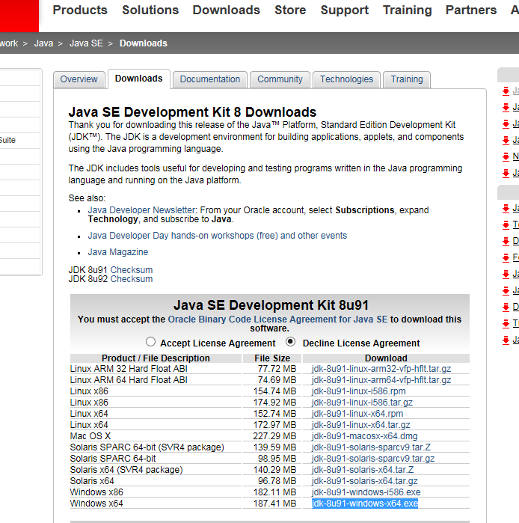
Task: Download jdk-8u91-linux-i586.tar.gz
Action: point(362,403)
